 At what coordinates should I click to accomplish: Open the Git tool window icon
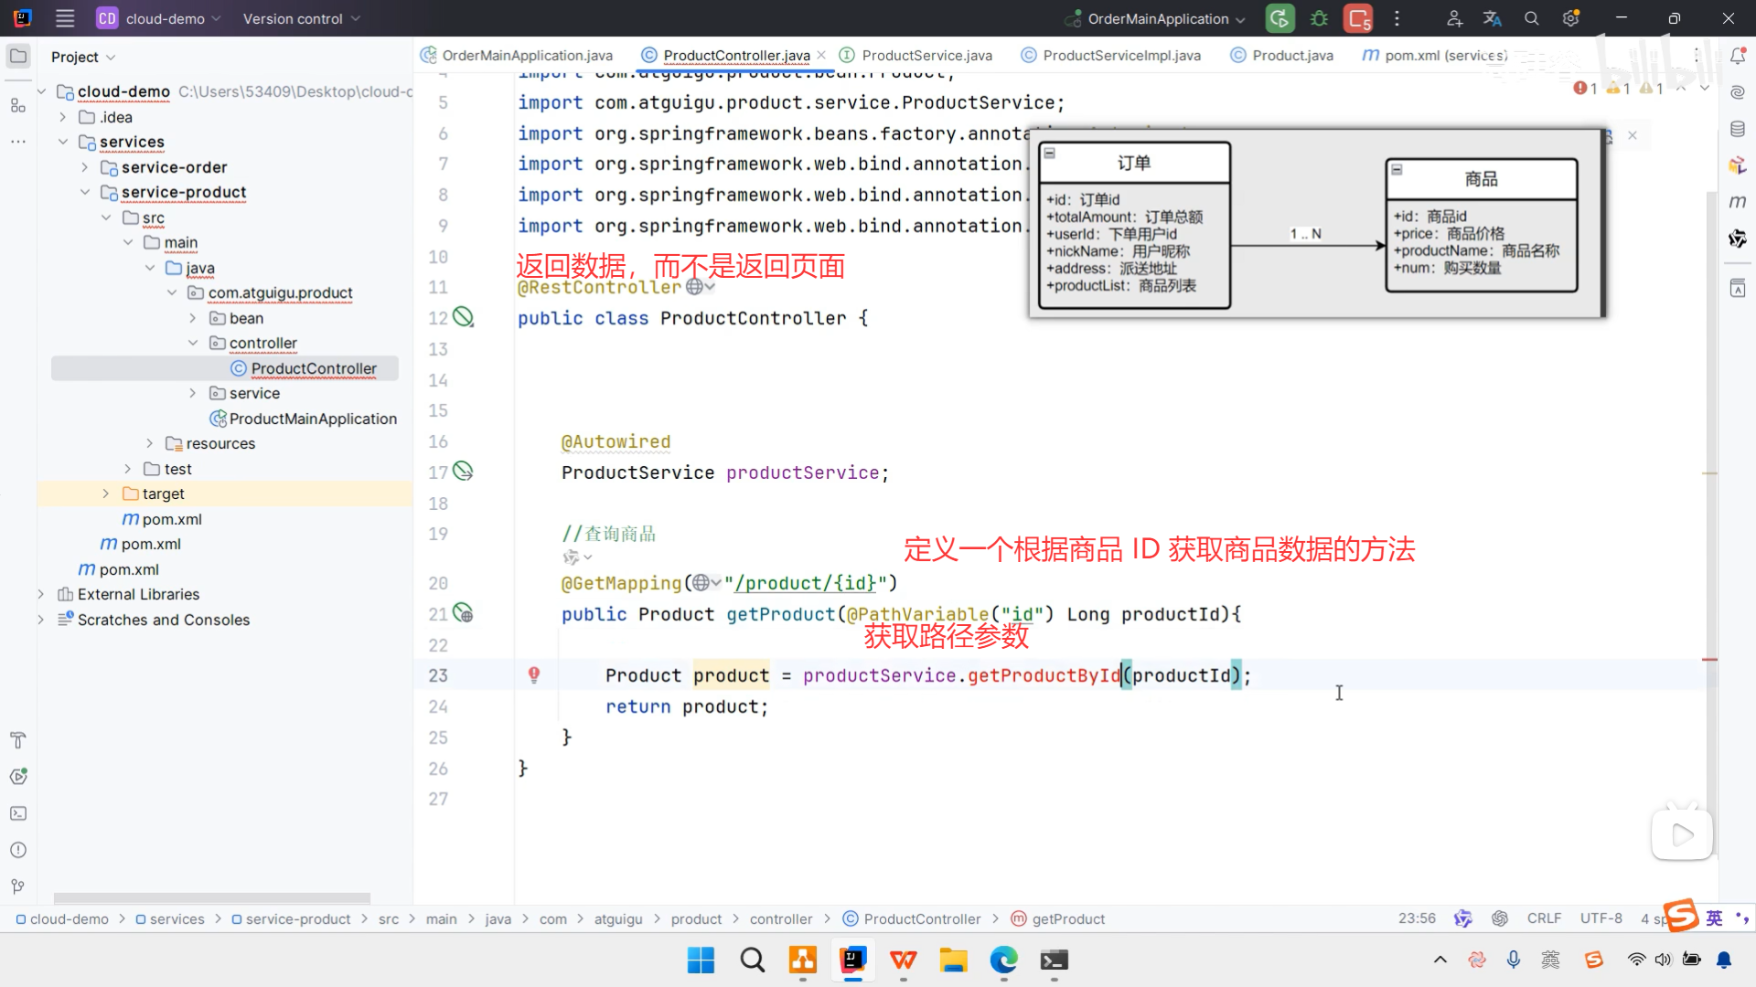(18, 886)
